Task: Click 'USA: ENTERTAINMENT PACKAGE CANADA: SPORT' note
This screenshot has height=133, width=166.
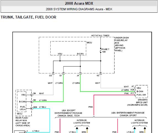Action: pos(128,114)
